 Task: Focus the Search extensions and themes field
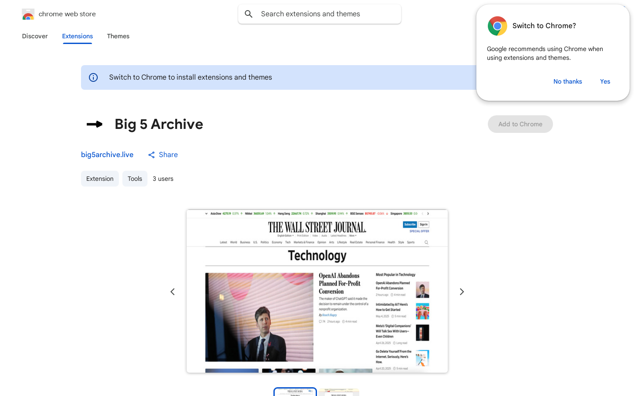click(x=320, y=14)
